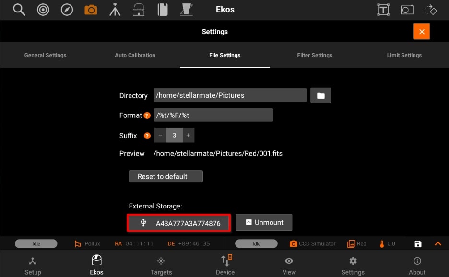Open the Limit Settings tab
Screen dimensions: 449x277
point(404,55)
